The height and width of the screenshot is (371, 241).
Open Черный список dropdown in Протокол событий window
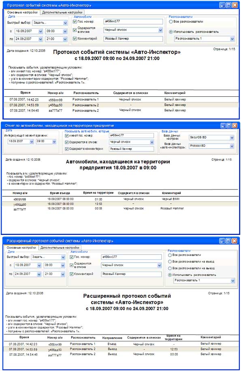coord(160,30)
